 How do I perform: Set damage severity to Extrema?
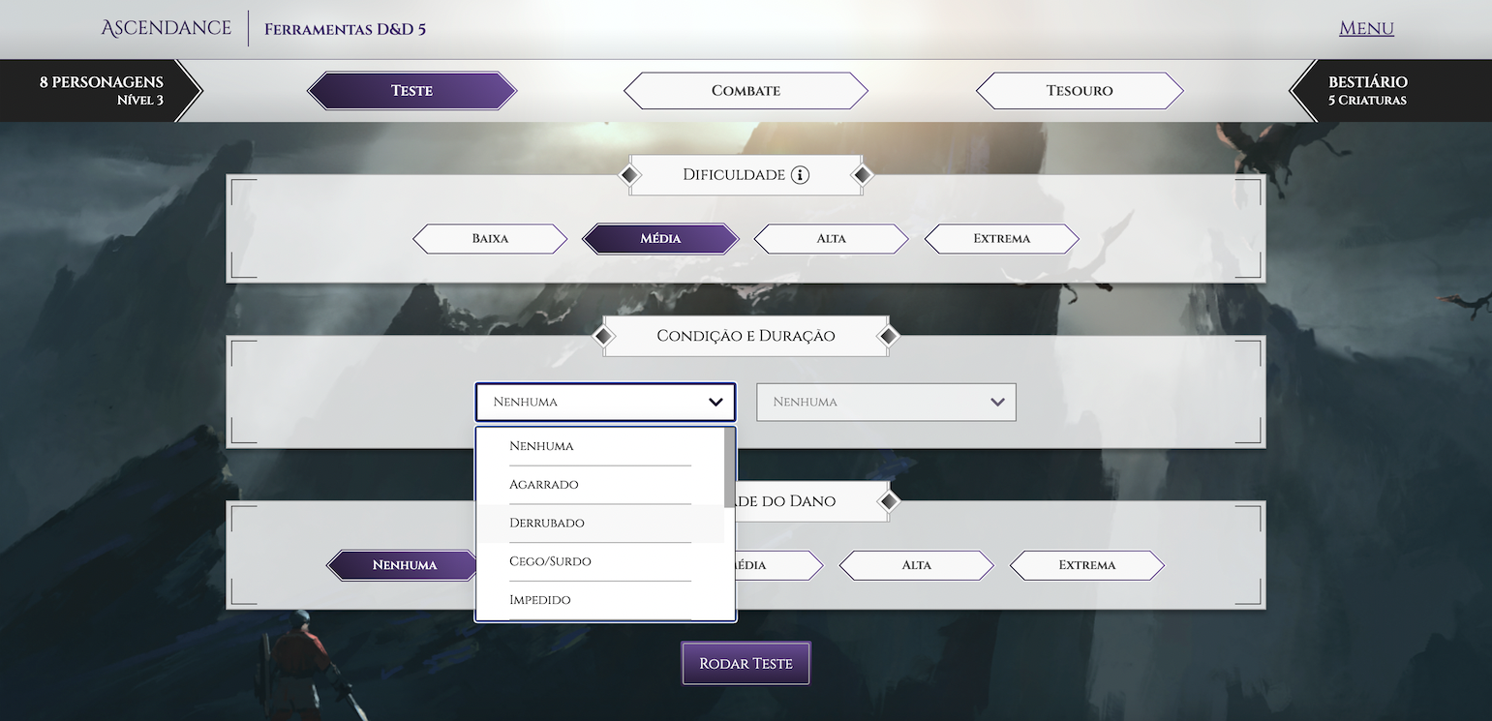click(1086, 565)
